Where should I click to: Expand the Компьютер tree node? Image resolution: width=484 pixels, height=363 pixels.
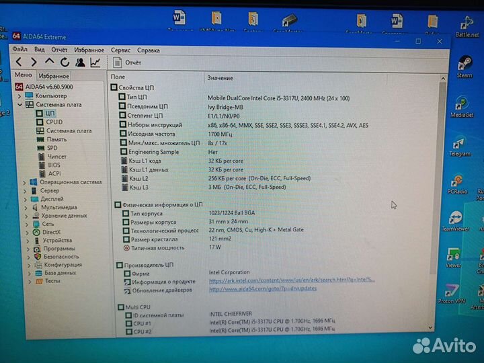pyautogui.click(x=19, y=96)
